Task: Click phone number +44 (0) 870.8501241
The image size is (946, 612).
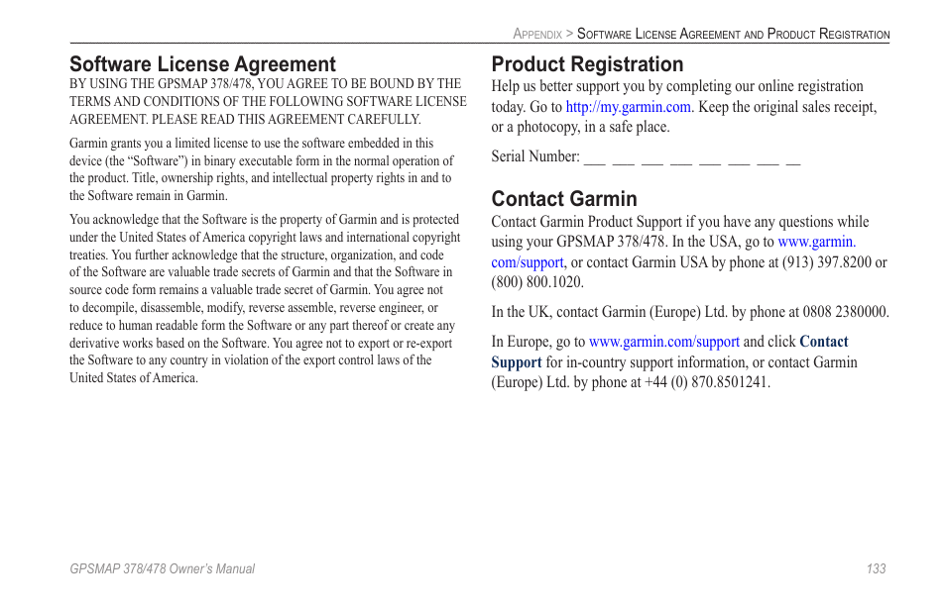Action: coord(706,382)
